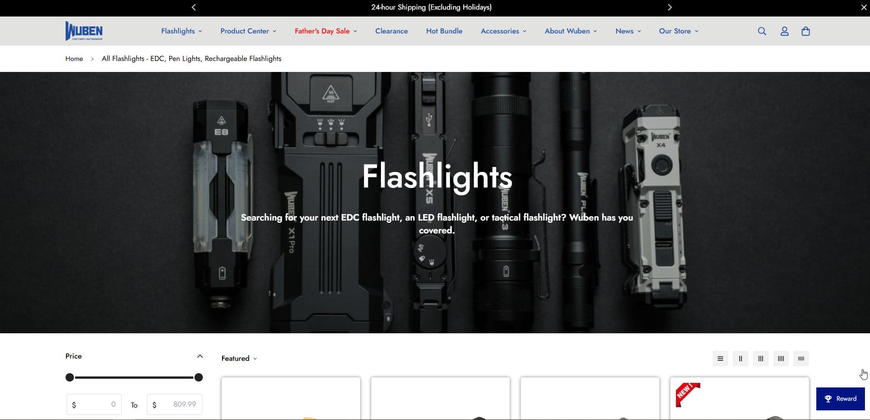
Task: Expand the Flashlights menu
Action: click(x=181, y=31)
